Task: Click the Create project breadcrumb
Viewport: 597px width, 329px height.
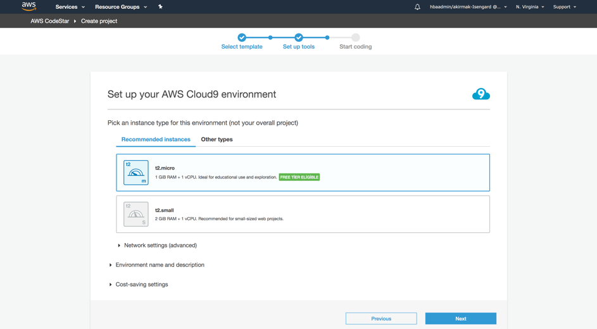Action: click(99, 21)
